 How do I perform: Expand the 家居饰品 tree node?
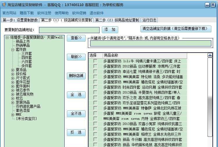[x=13, y=103]
